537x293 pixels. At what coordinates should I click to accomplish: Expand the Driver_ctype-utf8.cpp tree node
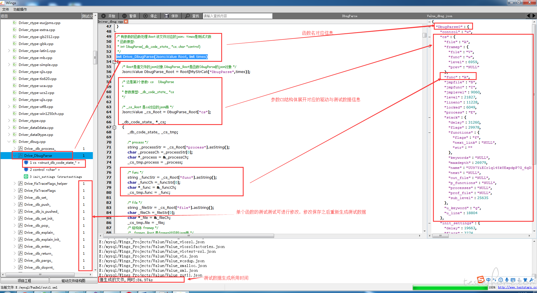[9, 107]
